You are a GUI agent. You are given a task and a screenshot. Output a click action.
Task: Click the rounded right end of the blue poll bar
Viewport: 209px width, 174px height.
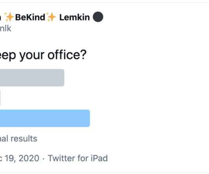click(88, 118)
